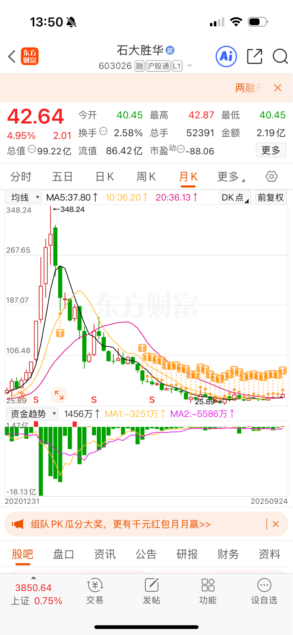Open the Ai assistant icon
This screenshot has height=635, width=293.
pos(226,56)
